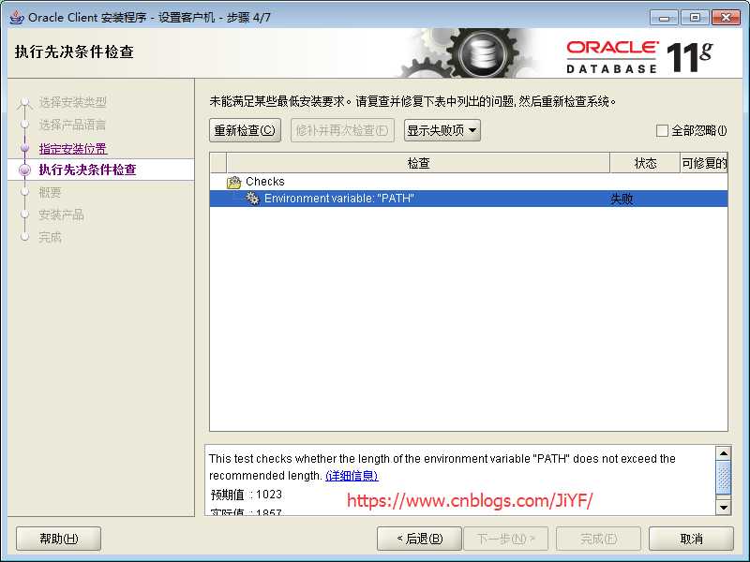
Task: Click the 检查 column header
Action: 418,163
